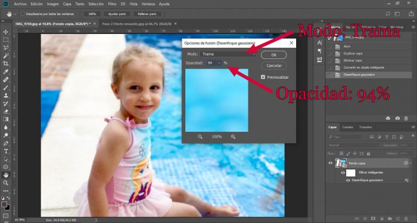Toggle Quick Mask mode icon
Screen dimensions: 417x223
tap(5, 216)
